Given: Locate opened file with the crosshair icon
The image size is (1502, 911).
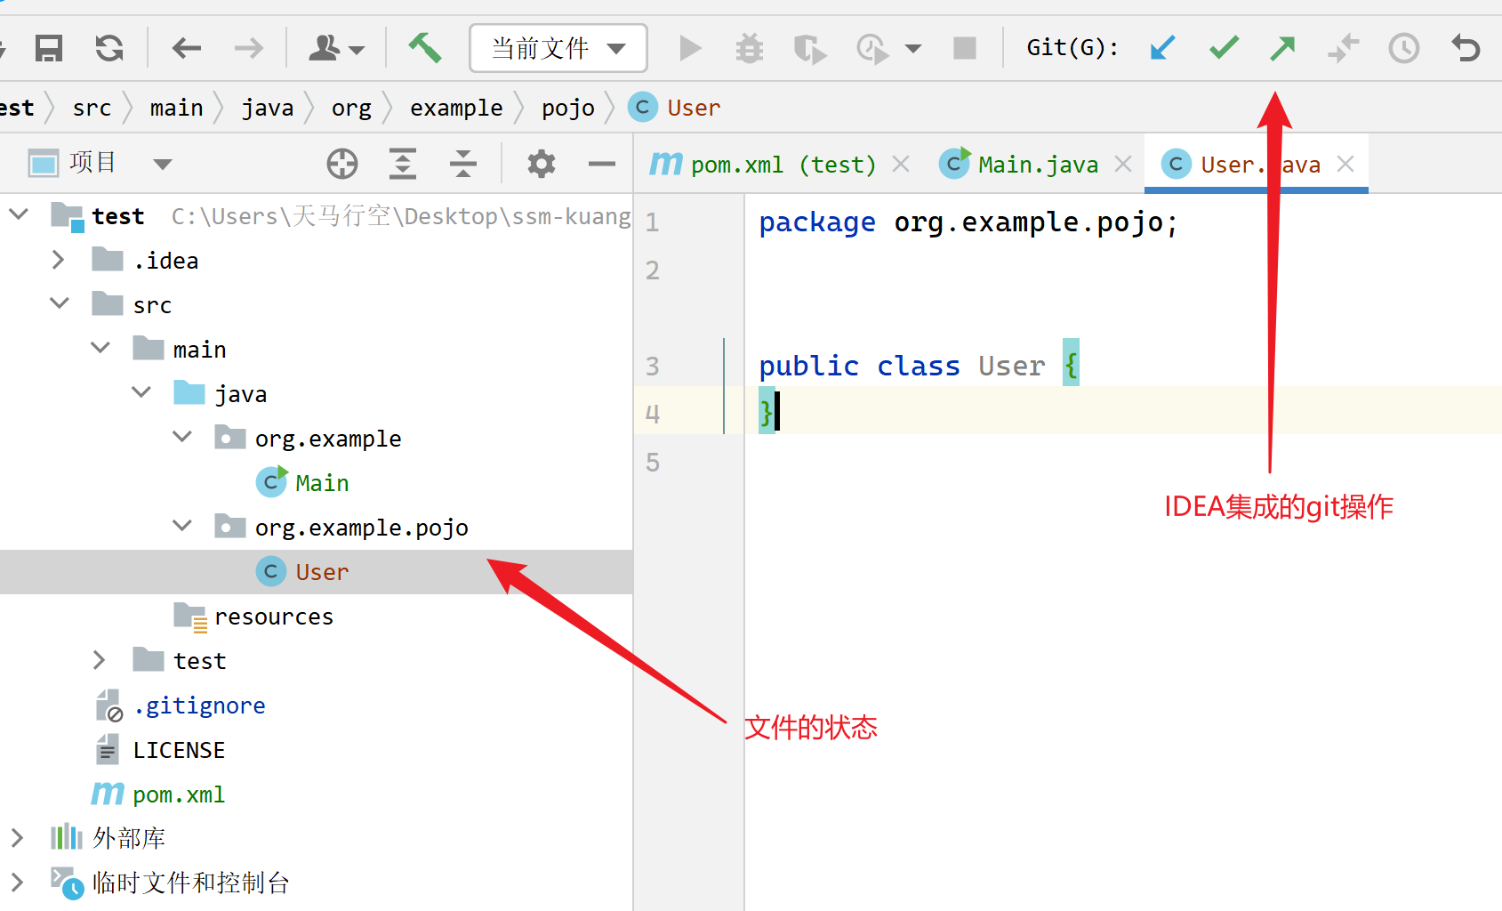Looking at the screenshot, I should click(342, 164).
